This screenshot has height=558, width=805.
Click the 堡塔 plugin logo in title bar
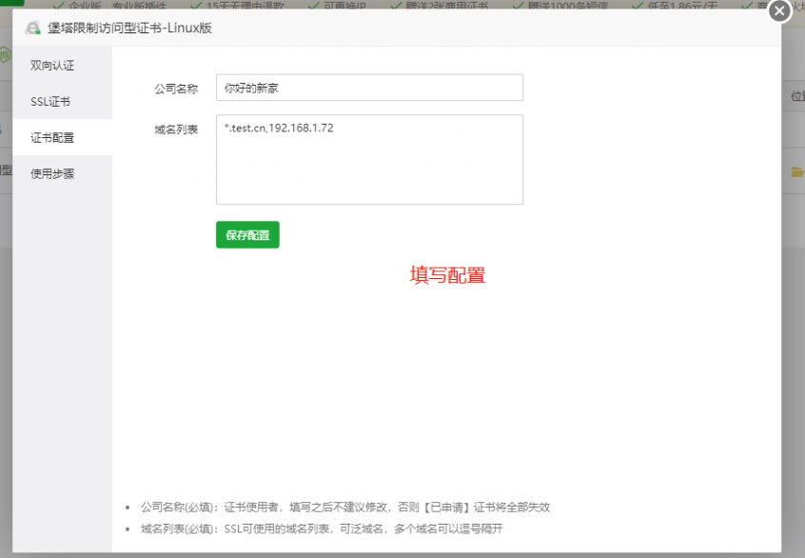pyautogui.click(x=33, y=28)
